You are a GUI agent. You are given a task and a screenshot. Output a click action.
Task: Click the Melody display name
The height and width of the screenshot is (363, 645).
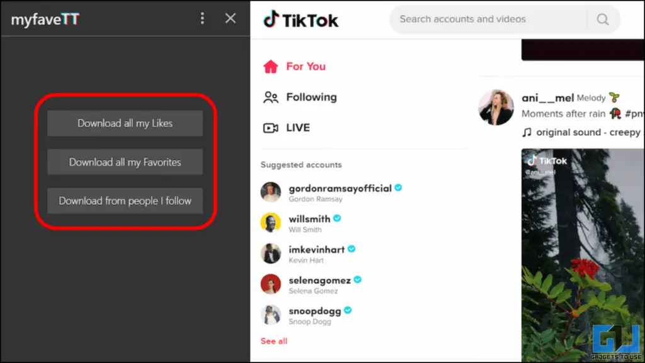tap(591, 98)
